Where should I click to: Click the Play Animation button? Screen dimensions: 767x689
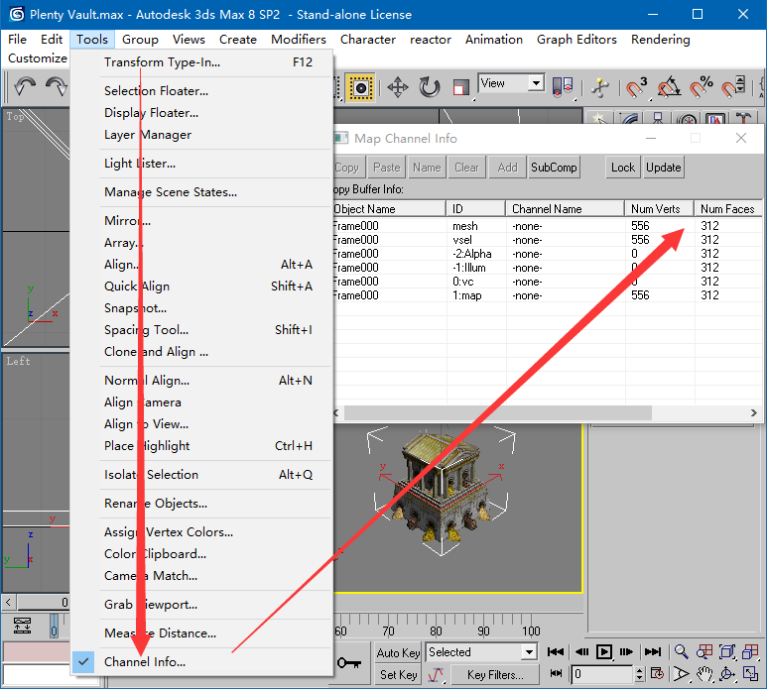[x=604, y=652]
